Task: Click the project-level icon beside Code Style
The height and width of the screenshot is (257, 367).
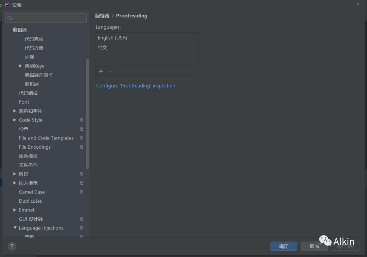Action: (x=82, y=120)
